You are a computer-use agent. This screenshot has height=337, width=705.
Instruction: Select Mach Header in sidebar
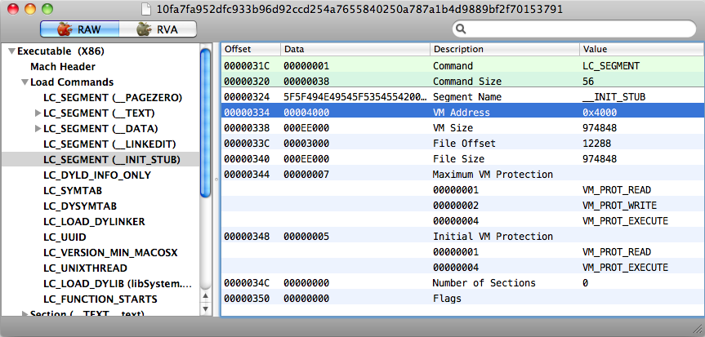(62, 66)
